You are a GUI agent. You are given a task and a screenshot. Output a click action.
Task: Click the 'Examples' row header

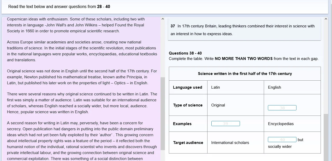[x=182, y=124]
